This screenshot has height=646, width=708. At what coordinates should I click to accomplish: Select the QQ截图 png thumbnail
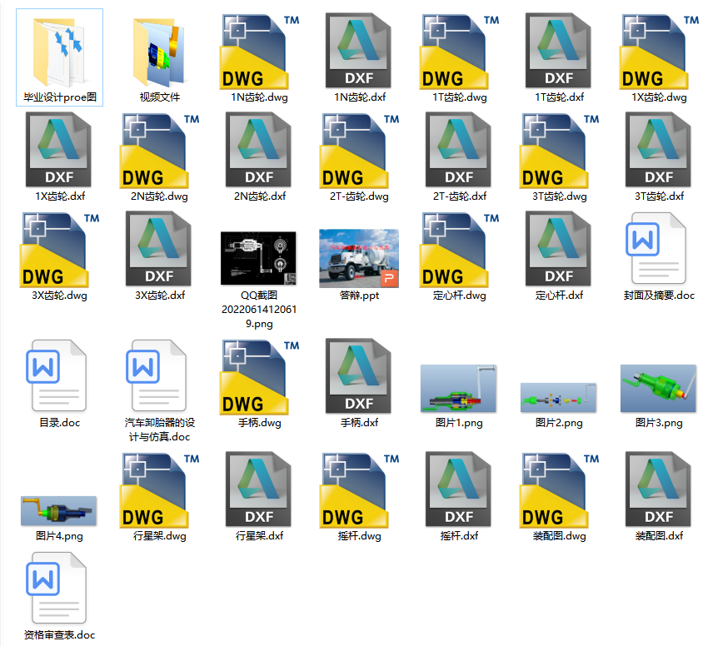[259, 258]
